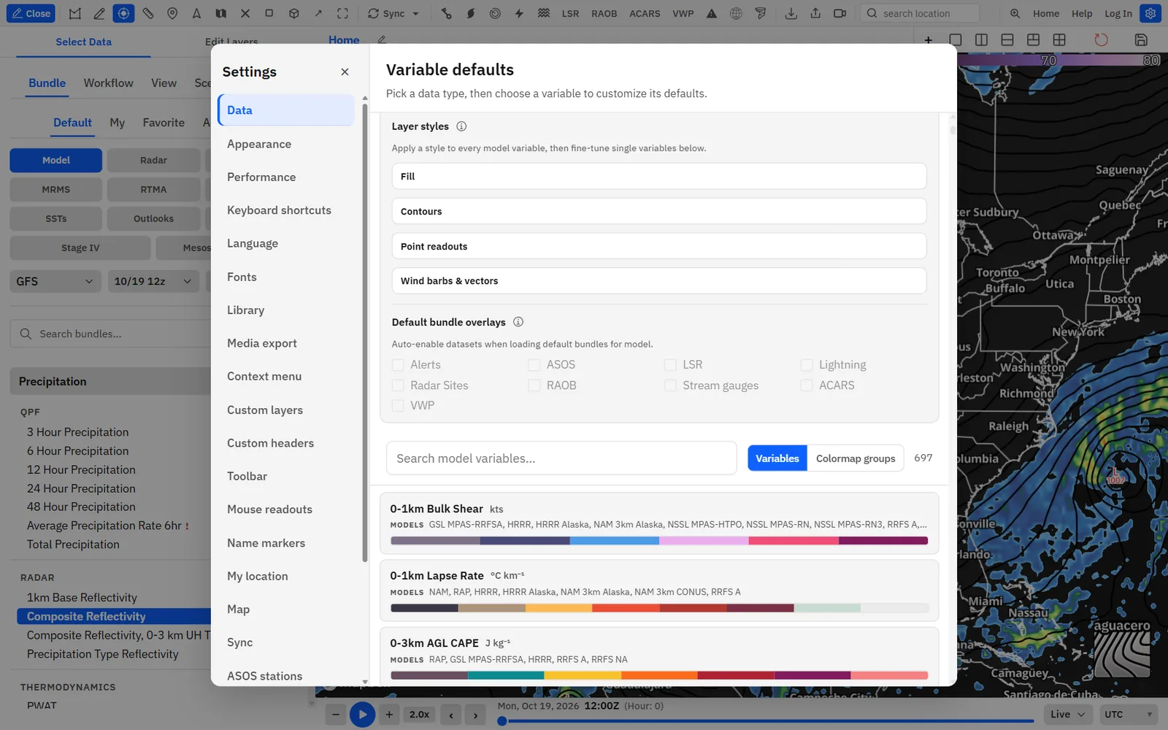Viewport: 1168px width, 730px height.
Task: Click the pencil draw tool in toolbar
Action: [x=99, y=13]
